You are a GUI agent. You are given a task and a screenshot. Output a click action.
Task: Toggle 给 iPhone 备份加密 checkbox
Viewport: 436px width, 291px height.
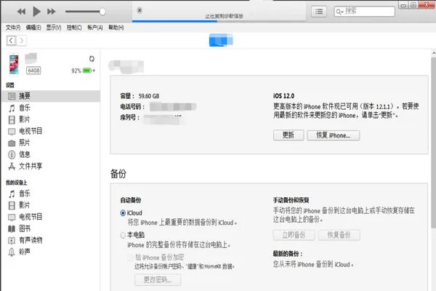click(x=130, y=258)
